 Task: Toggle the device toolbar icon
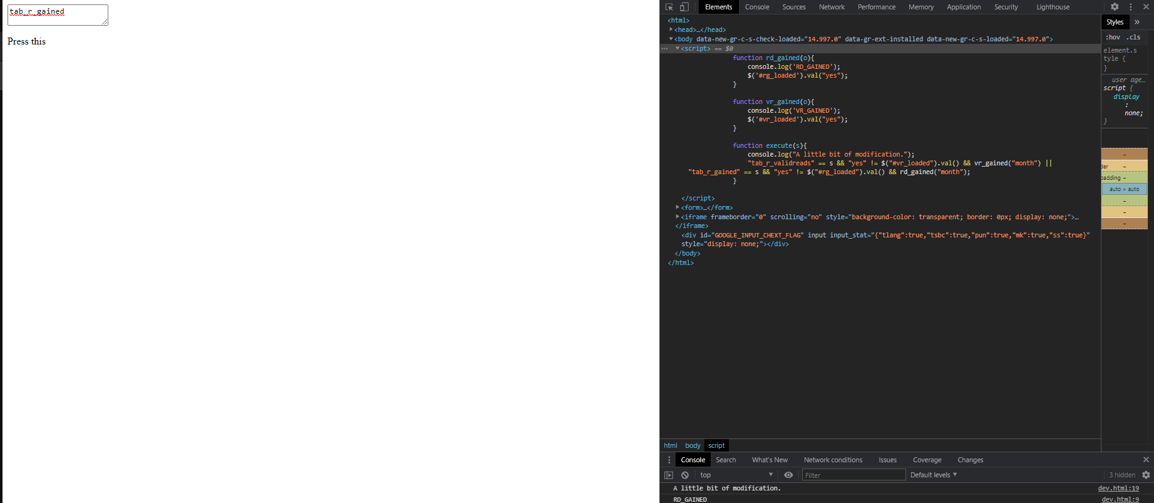pyautogui.click(x=684, y=7)
